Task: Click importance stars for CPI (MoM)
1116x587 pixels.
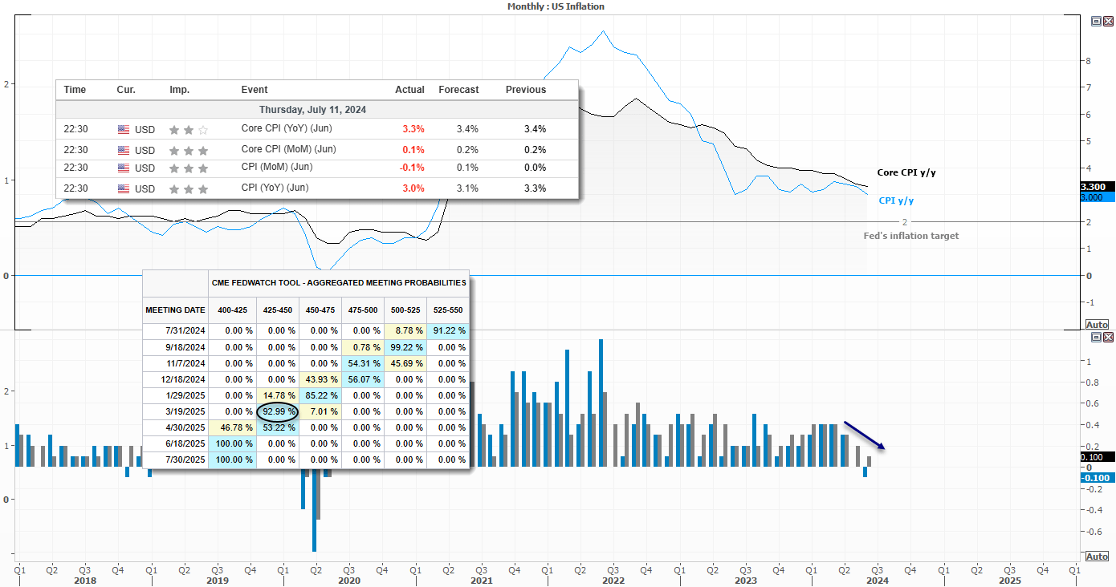Action: (189, 168)
